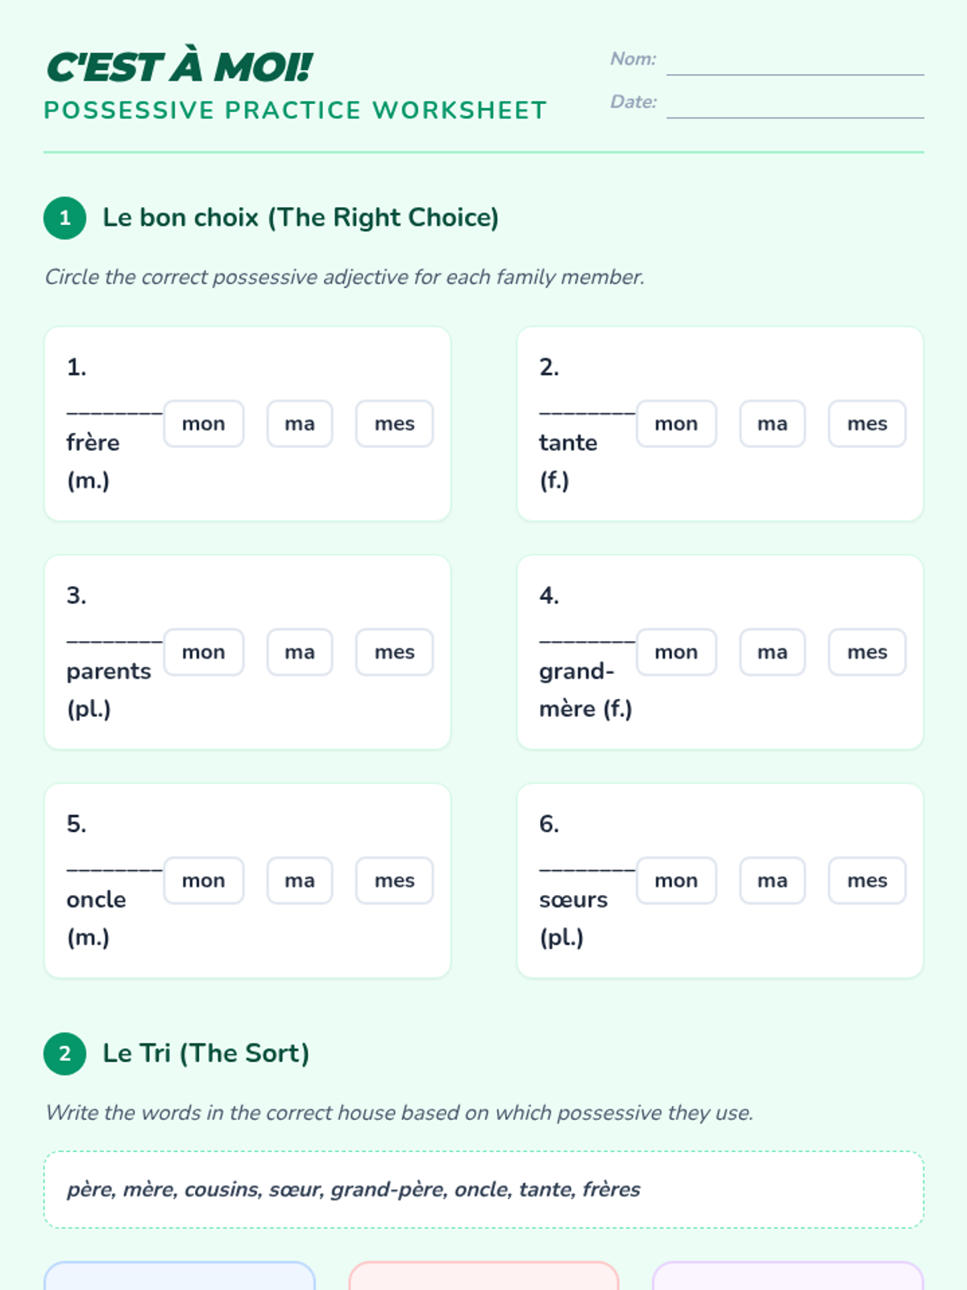Click the 'C'est à moi!' worksheet title

coord(179,67)
